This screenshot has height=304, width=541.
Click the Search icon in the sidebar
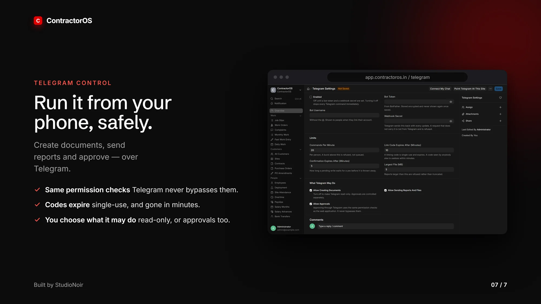click(x=272, y=99)
